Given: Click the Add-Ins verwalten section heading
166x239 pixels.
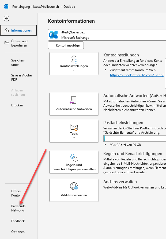Looking at the screenshot, I should tap(120, 182).
